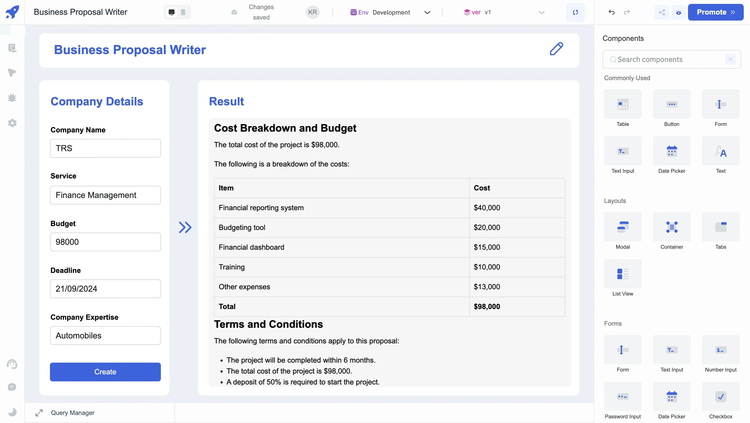The height and width of the screenshot is (423, 750).
Task: Click the undo arrow in the top toolbar
Action: 611,12
